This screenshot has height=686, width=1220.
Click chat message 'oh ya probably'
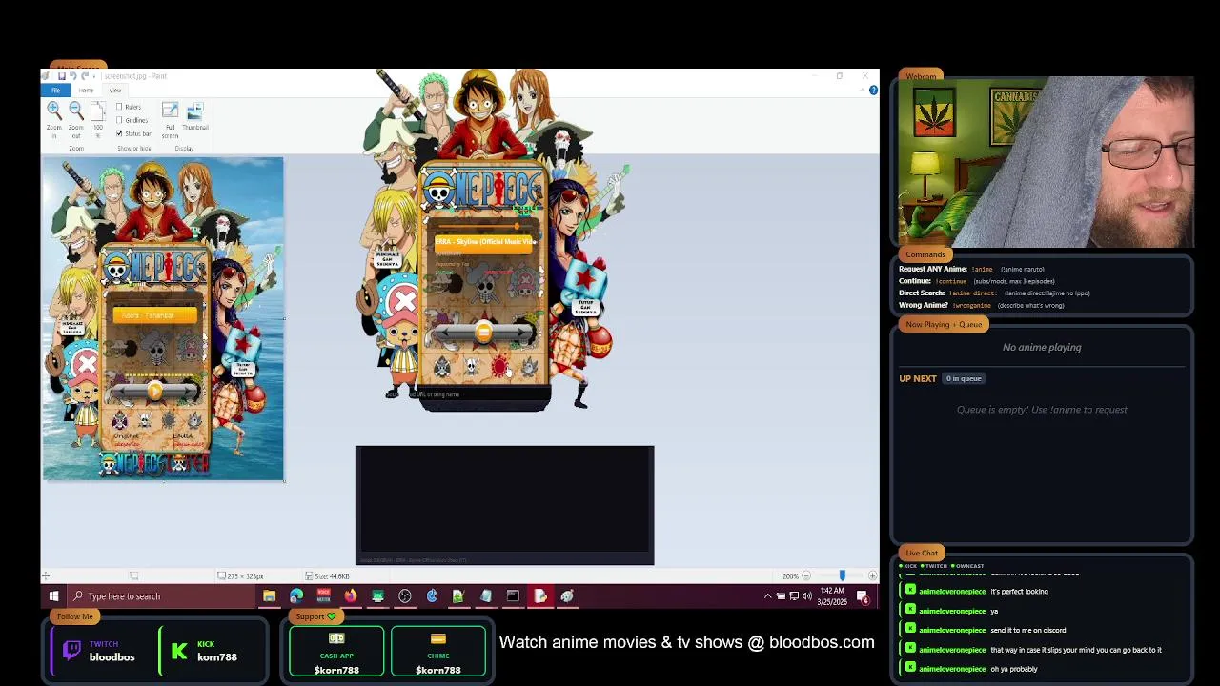1014,669
